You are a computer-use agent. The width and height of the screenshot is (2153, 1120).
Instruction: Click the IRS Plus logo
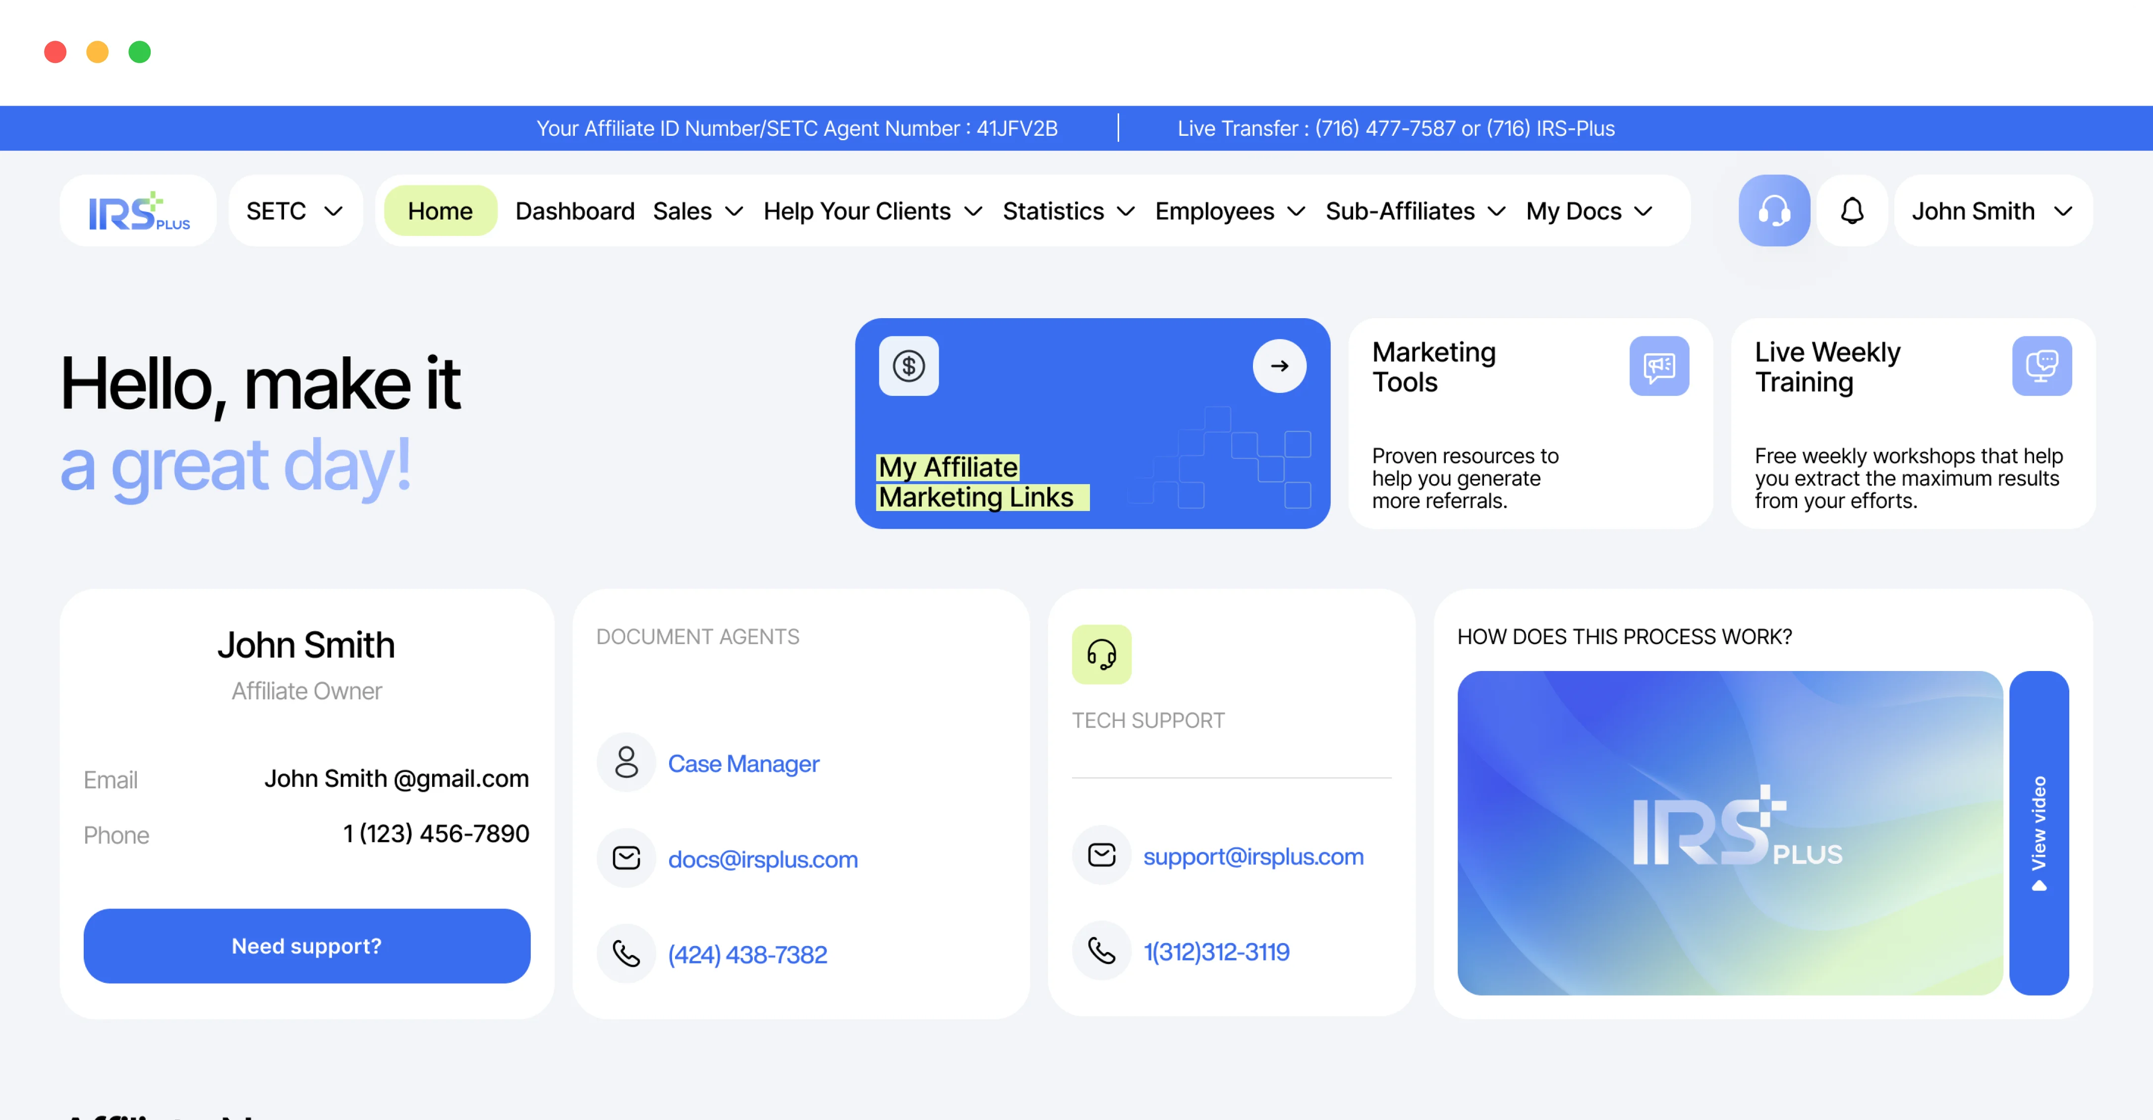139,211
